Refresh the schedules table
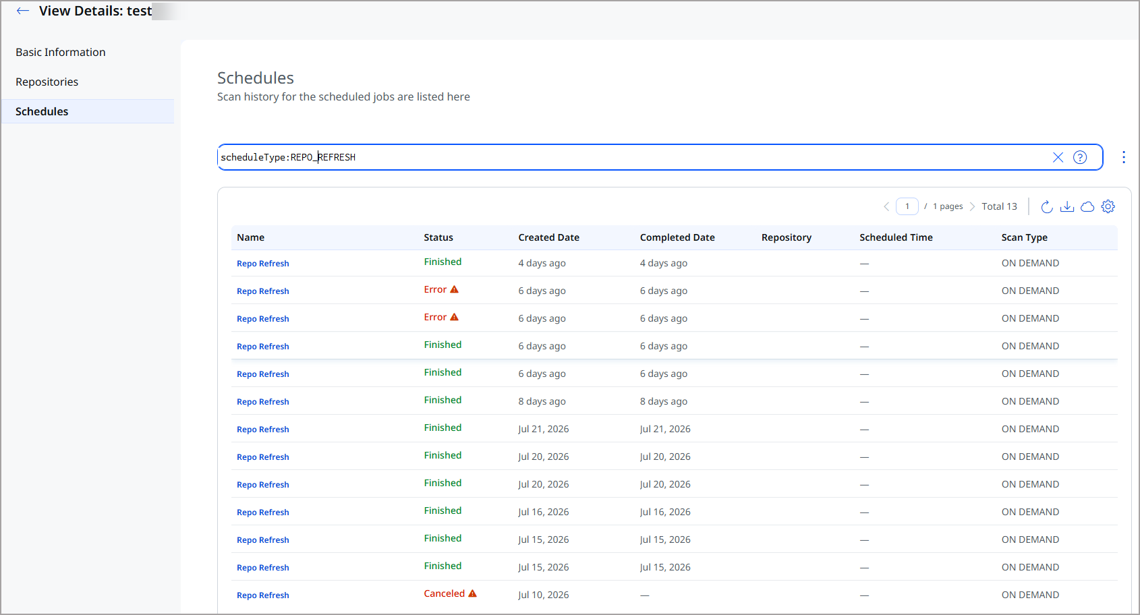The image size is (1140, 615). (1047, 206)
